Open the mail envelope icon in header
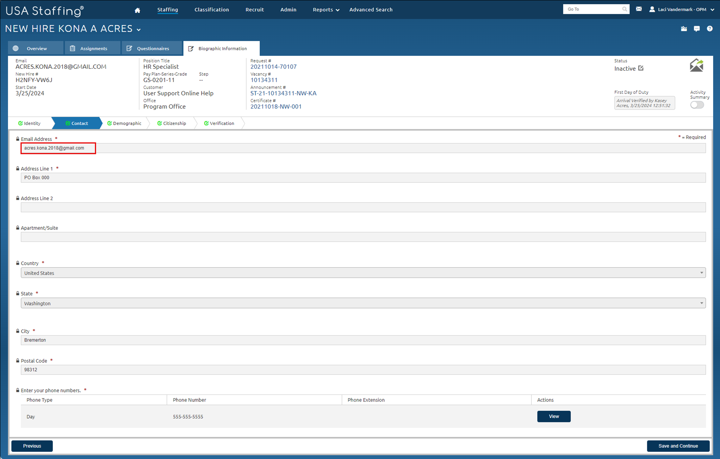The image size is (720, 459). pos(639,9)
